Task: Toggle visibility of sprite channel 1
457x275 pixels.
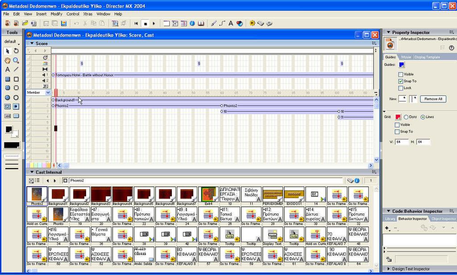Action: (29, 100)
